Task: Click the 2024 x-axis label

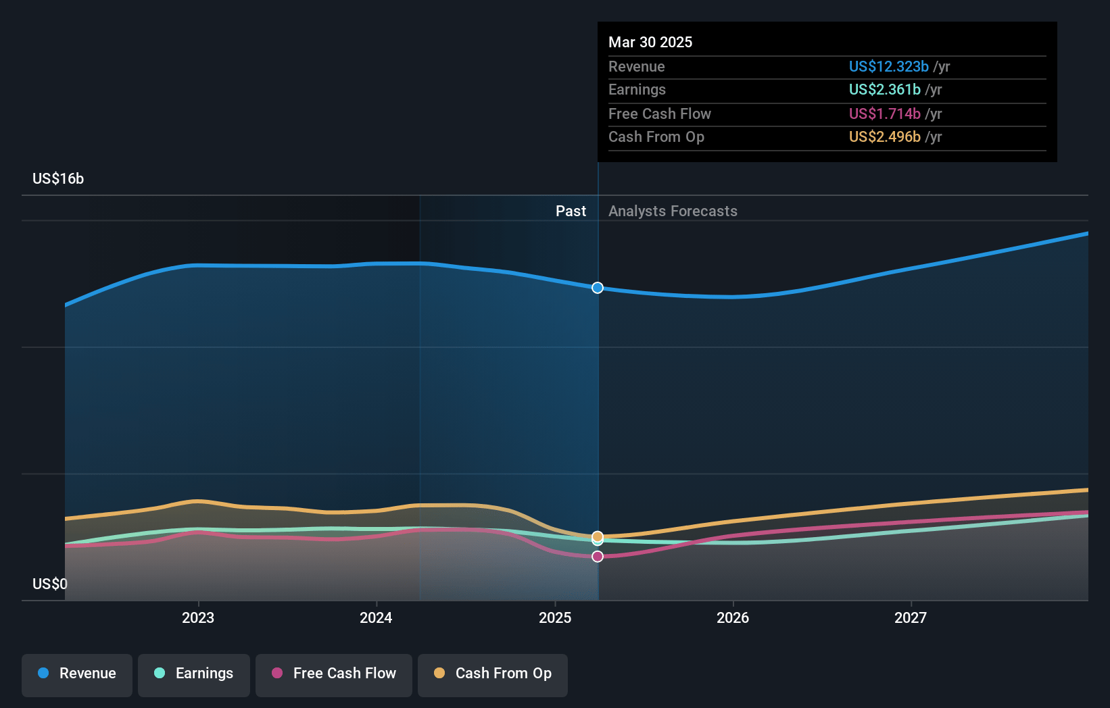Action: (376, 617)
